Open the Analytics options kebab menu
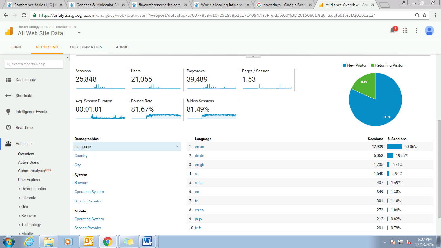 (417, 30)
